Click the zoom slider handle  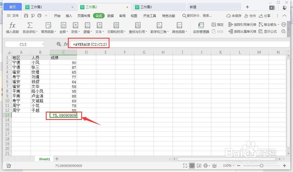click(x=261, y=165)
